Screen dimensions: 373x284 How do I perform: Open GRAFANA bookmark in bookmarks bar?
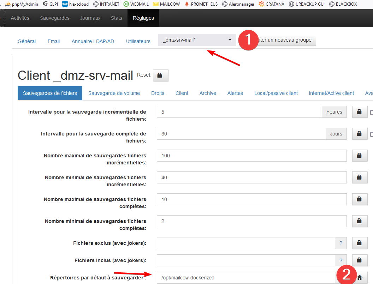coord(271,4)
